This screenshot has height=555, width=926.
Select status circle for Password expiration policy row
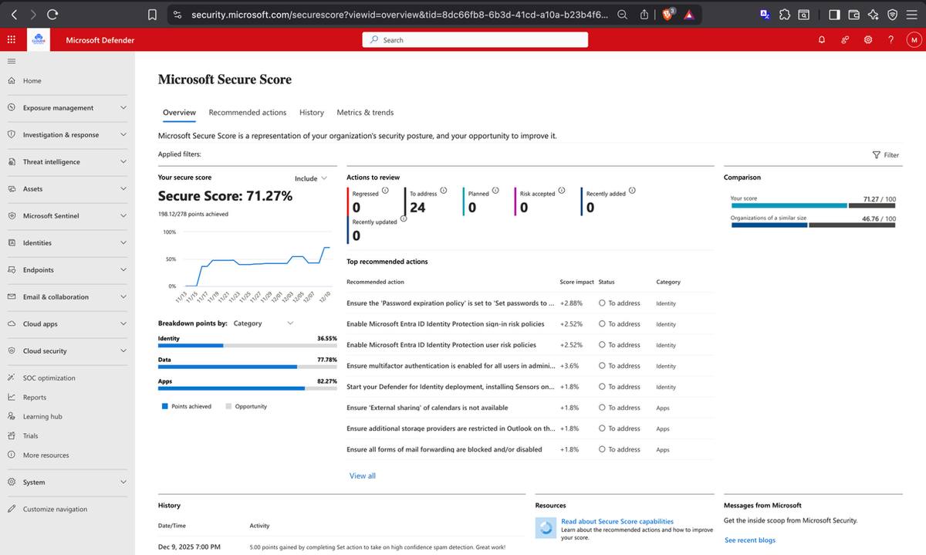click(x=602, y=303)
